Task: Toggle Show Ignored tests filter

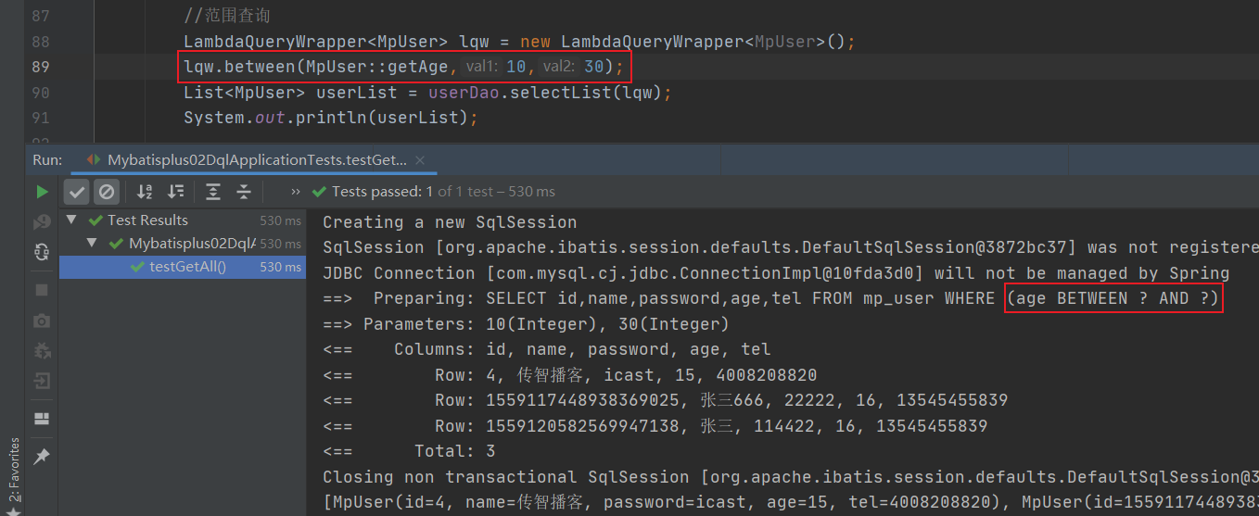Action: (x=107, y=192)
